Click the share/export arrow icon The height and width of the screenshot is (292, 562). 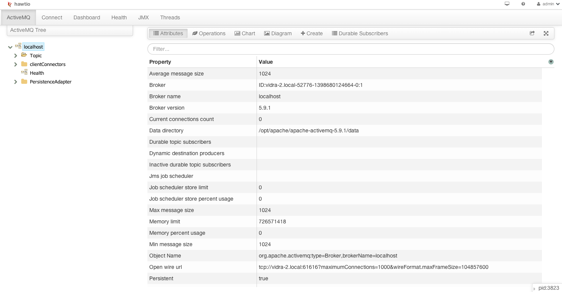532,33
